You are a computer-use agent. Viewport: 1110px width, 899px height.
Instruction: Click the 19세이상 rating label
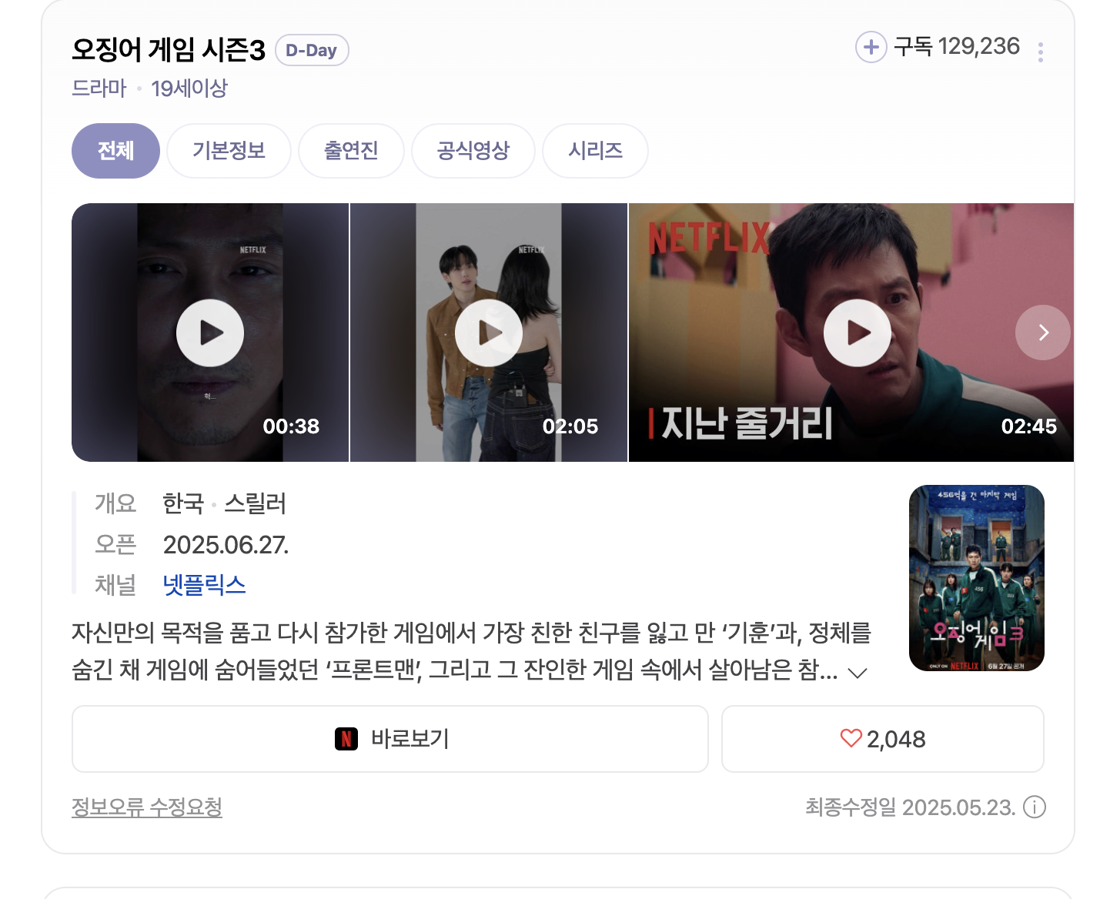189,89
